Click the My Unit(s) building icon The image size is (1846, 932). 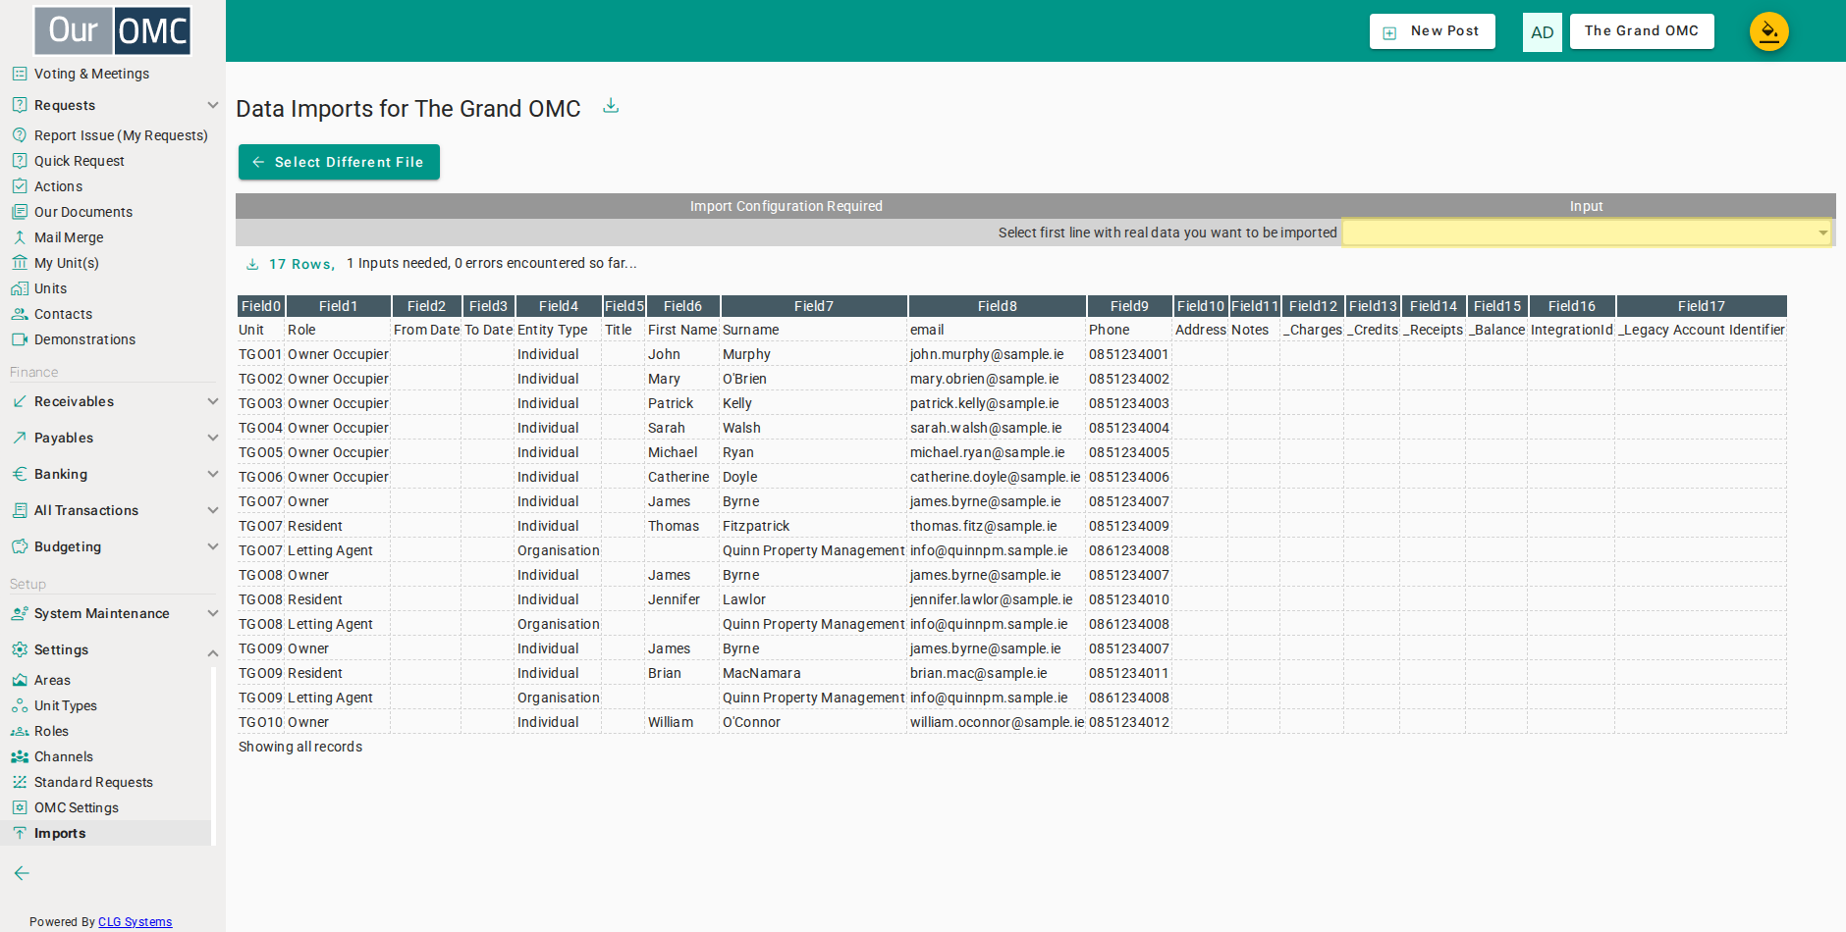[x=20, y=263]
